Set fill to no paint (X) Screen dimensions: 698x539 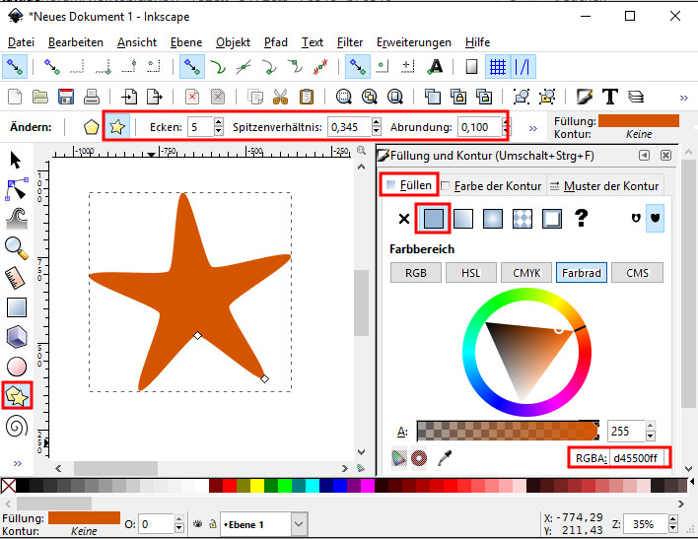click(x=403, y=219)
